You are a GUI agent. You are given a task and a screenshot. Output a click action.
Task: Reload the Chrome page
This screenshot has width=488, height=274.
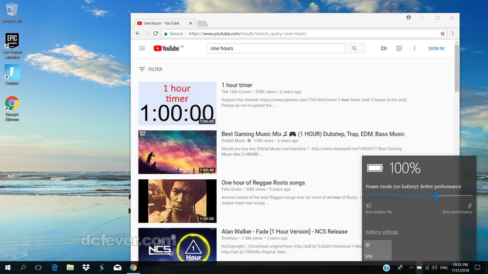point(156,34)
